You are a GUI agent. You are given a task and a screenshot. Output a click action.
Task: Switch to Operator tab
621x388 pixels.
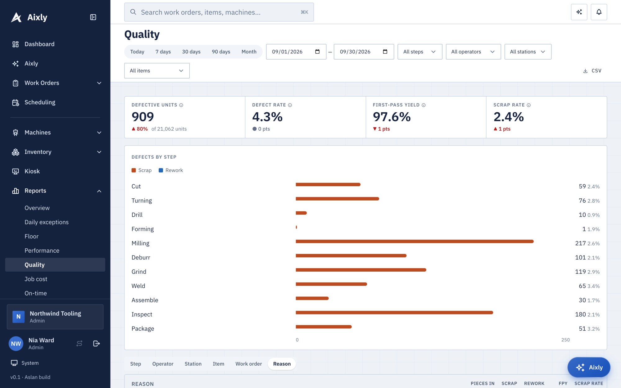point(163,364)
